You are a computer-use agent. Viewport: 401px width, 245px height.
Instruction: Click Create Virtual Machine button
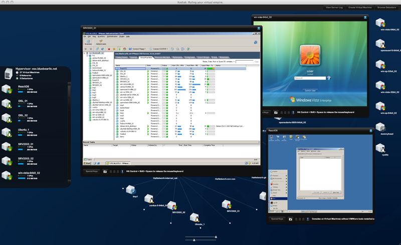[x=360, y=8]
